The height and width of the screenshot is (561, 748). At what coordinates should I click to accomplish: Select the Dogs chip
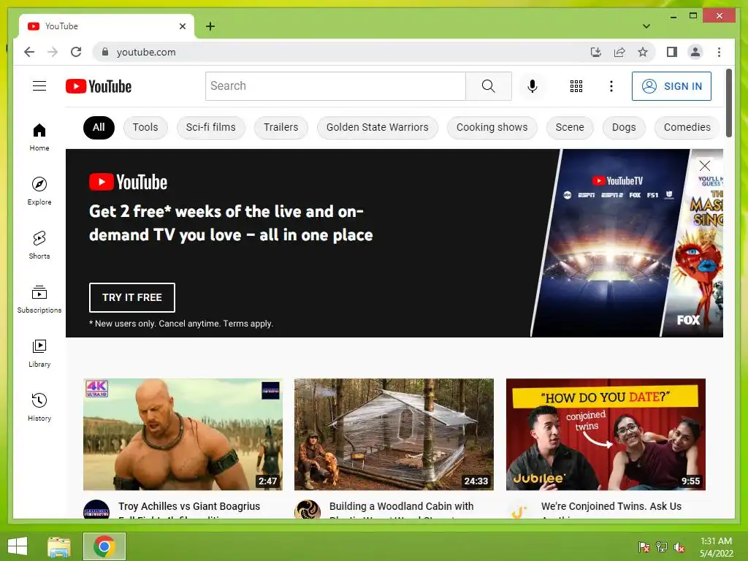pyautogui.click(x=624, y=127)
